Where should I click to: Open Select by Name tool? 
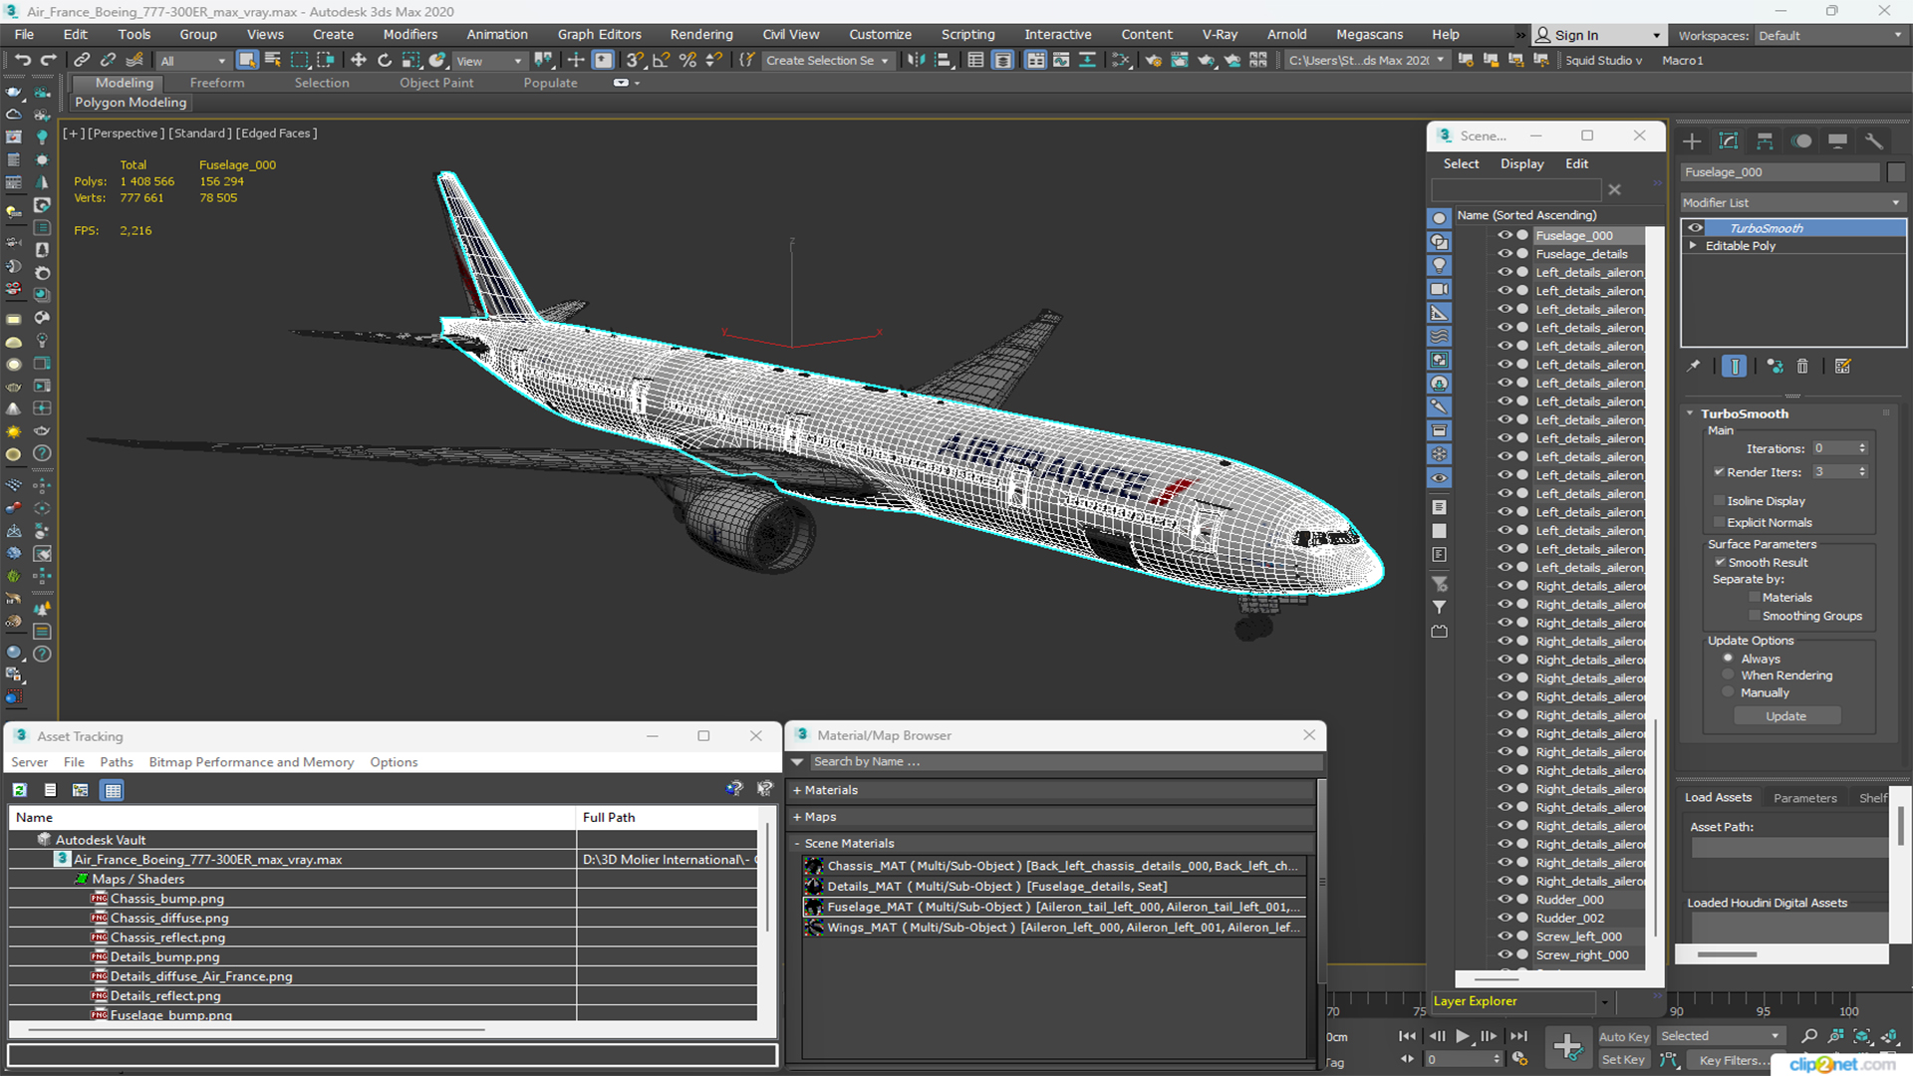click(x=272, y=61)
